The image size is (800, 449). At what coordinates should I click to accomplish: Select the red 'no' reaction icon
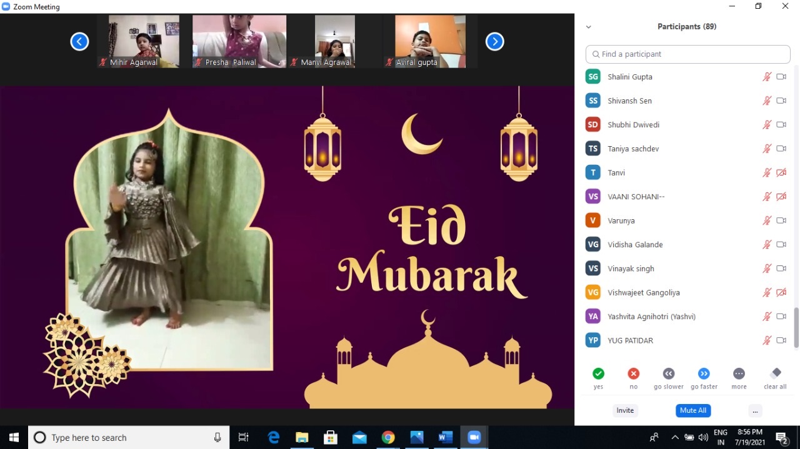(x=634, y=373)
